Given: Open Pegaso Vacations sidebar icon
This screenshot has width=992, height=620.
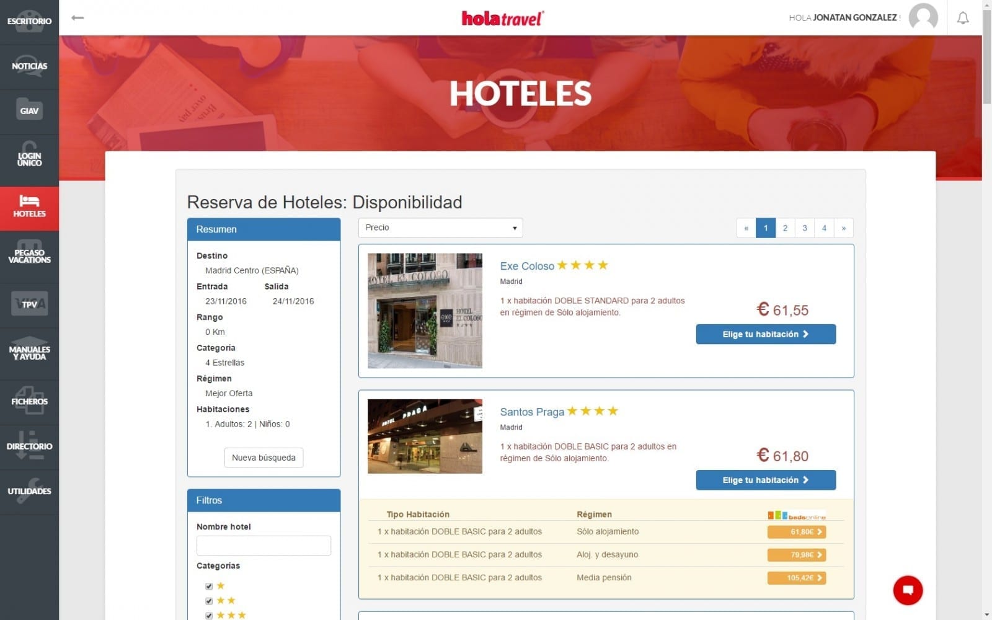Looking at the screenshot, I should point(29,256).
